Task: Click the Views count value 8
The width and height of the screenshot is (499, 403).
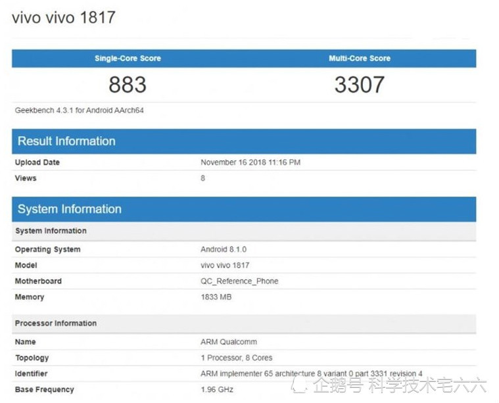Action: click(202, 178)
